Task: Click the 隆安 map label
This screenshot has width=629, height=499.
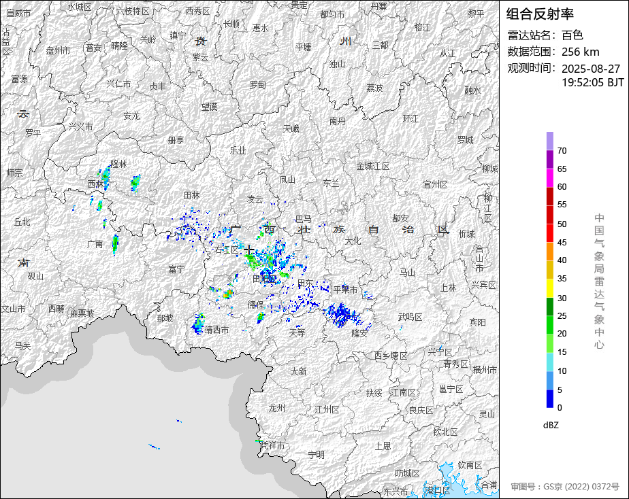Action: pos(359,333)
